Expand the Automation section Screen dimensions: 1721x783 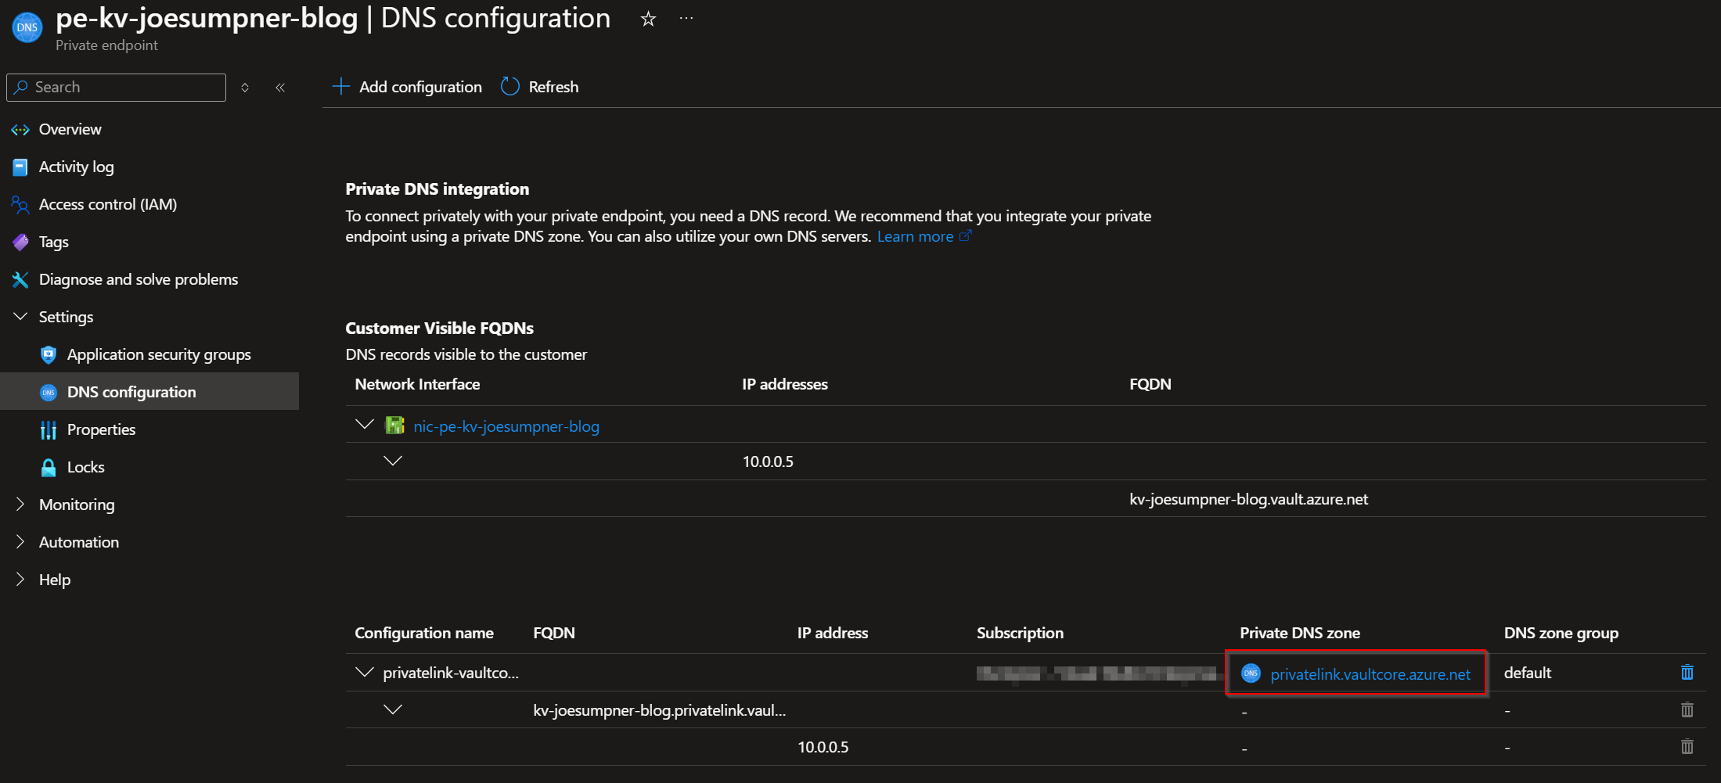[x=20, y=542]
